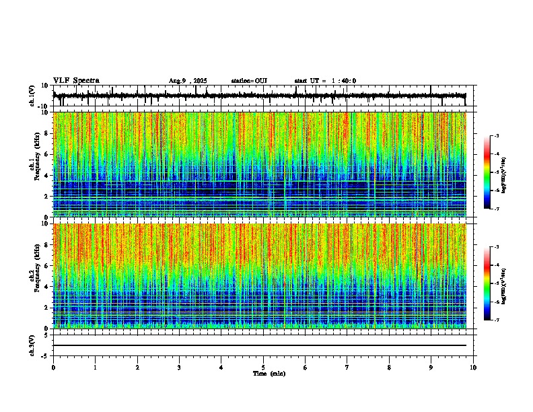Image resolution: width=533 pixels, height=412 pixels.
Task: Click time axis tick label "10"
Action: pyautogui.click(x=473, y=368)
